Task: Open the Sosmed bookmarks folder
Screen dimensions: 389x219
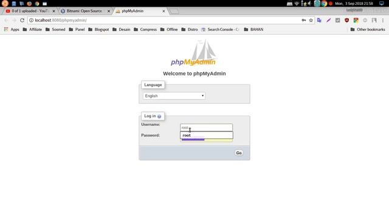Action: [55, 29]
